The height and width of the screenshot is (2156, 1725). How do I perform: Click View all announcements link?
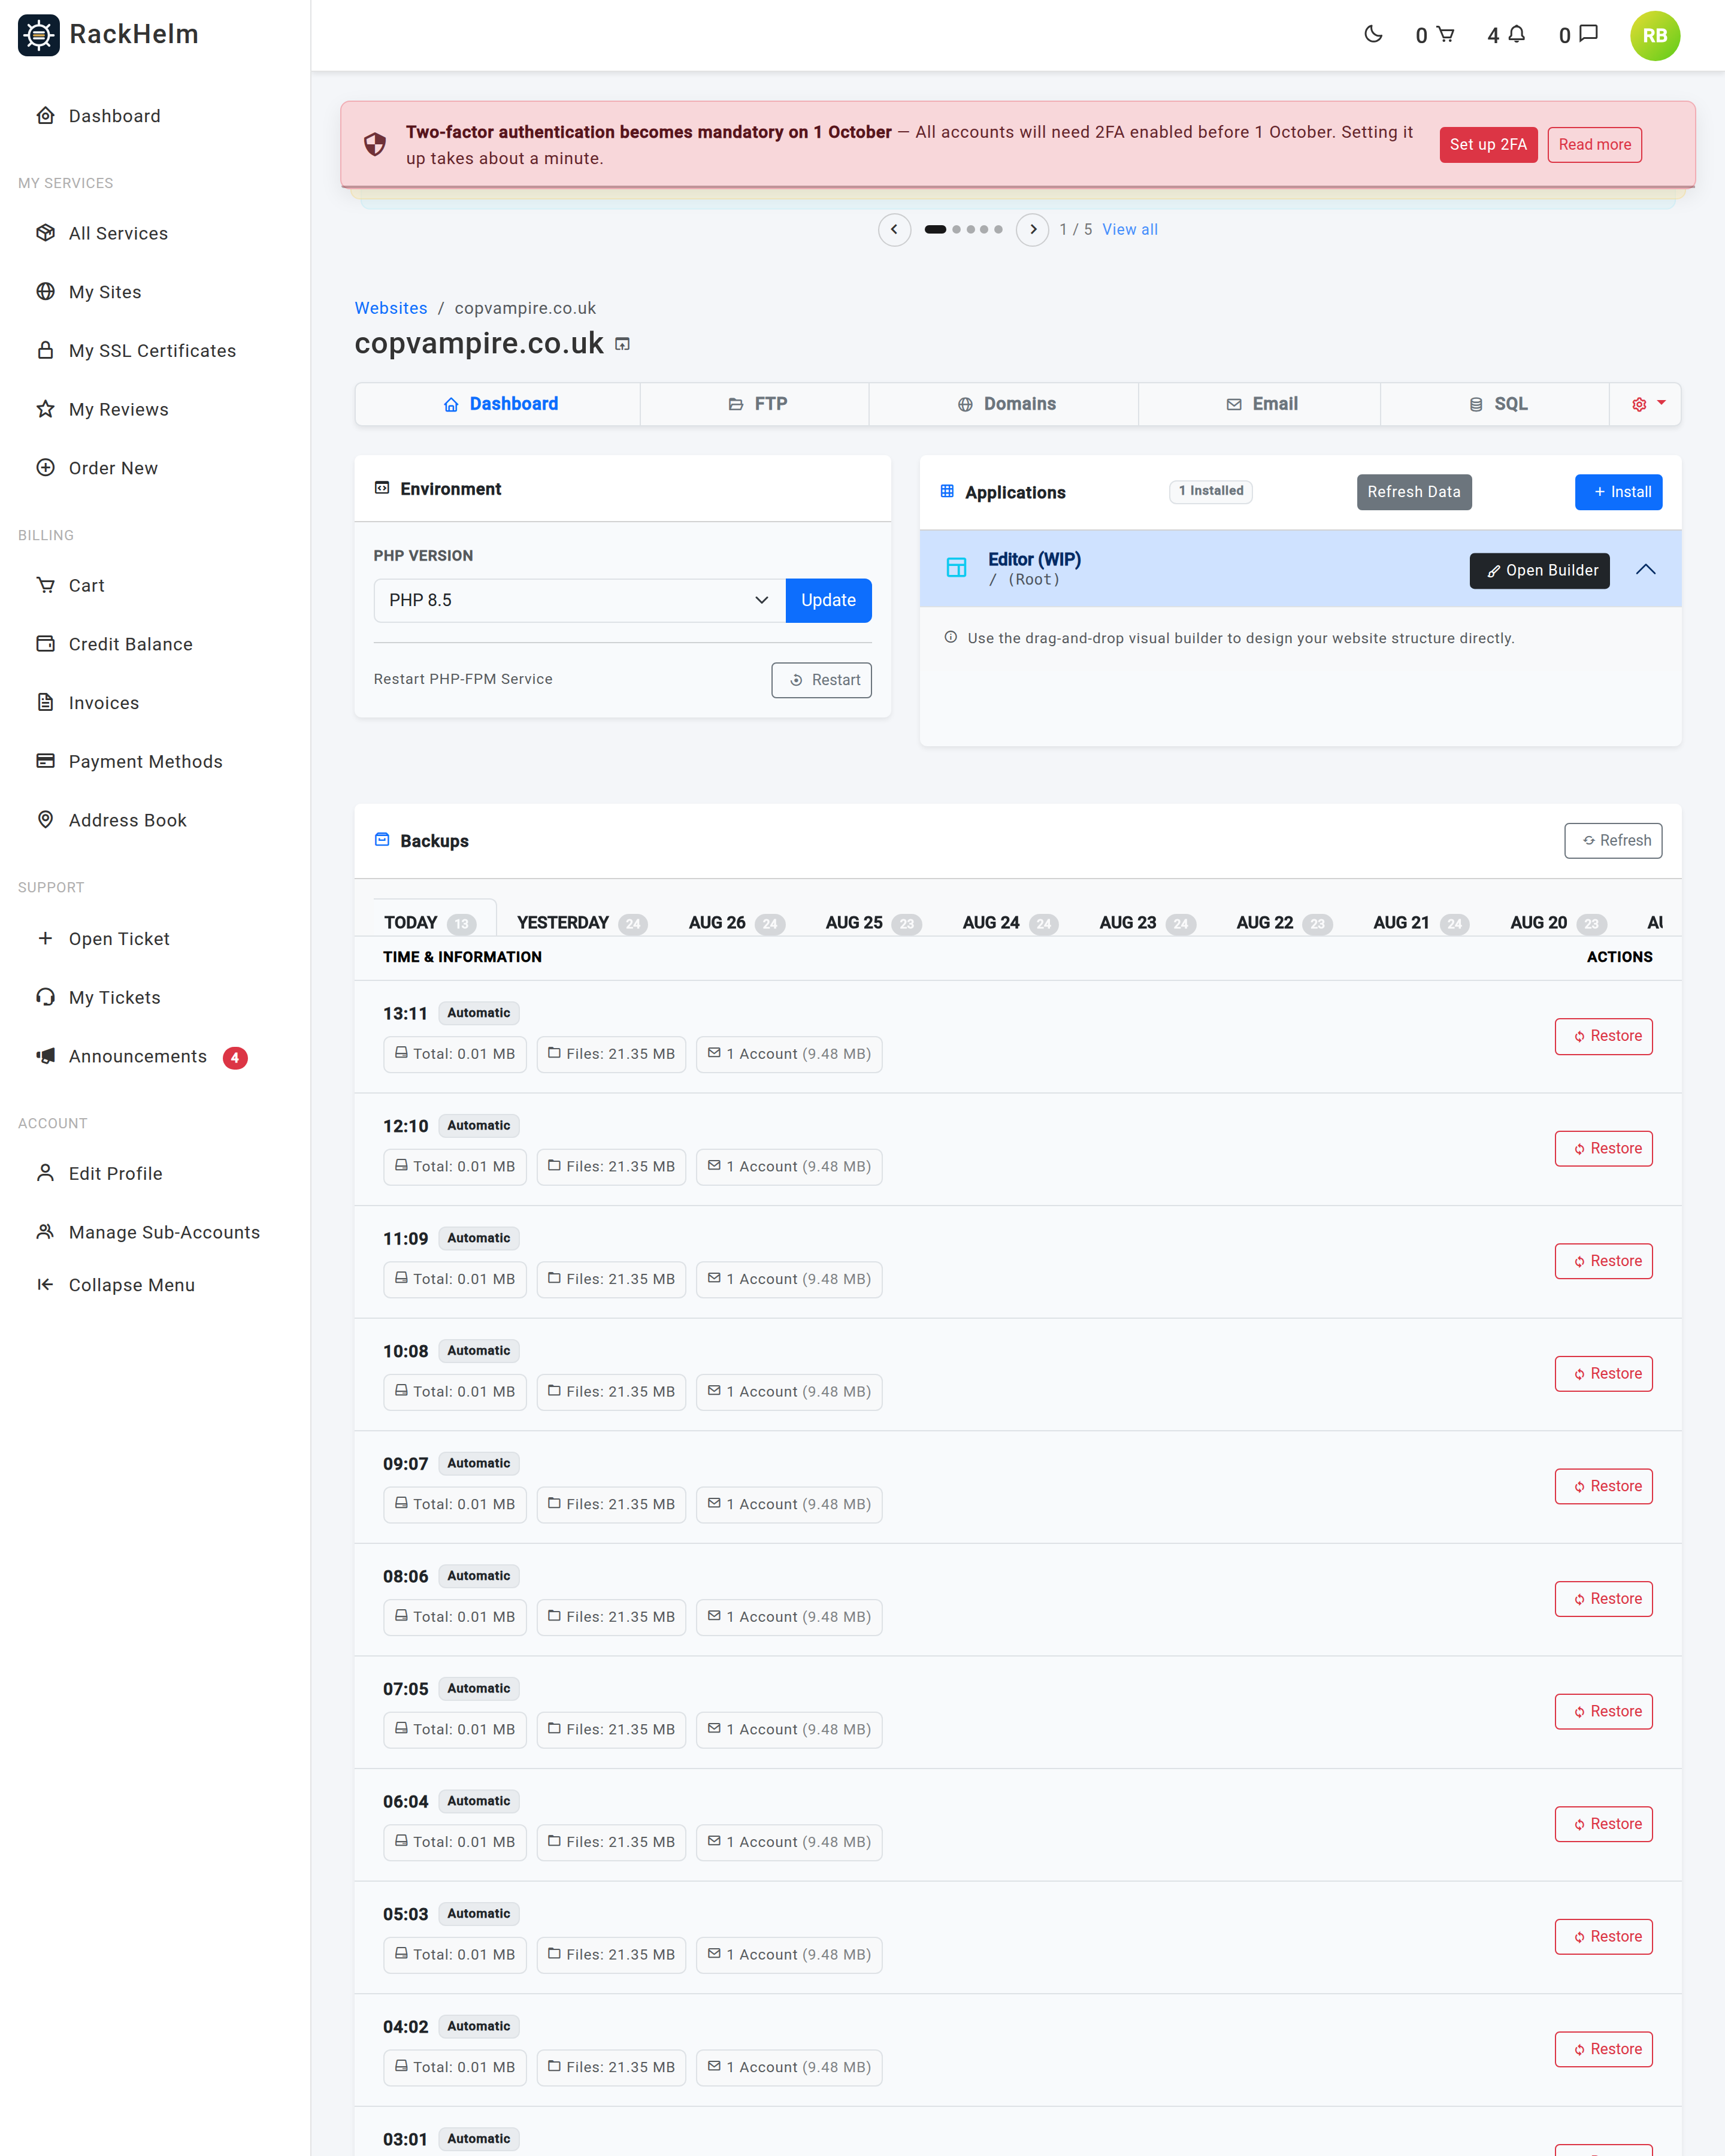pos(1129,229)
